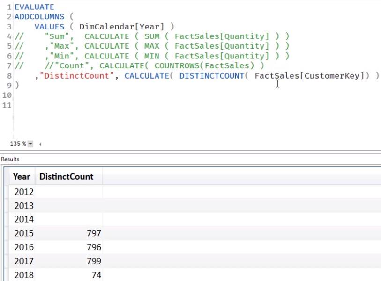The image size is (381, 281).
Task: Click the Year column header
Action: (x=22, y=177)
